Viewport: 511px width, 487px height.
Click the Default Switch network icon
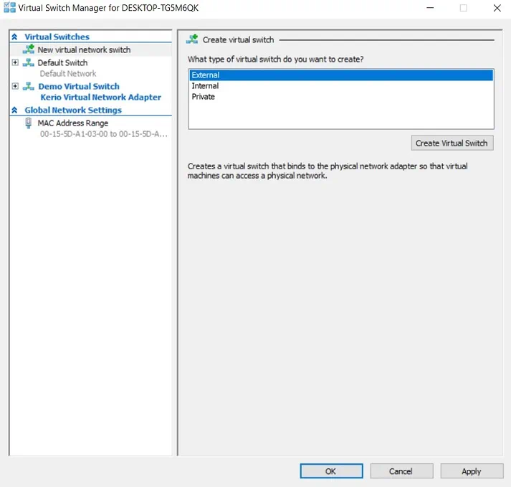click(x=29, y=62)
